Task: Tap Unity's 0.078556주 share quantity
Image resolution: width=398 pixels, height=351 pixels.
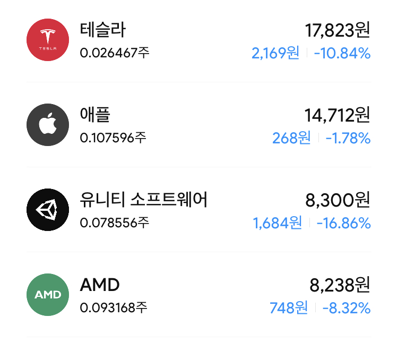Action: (115, 222)
